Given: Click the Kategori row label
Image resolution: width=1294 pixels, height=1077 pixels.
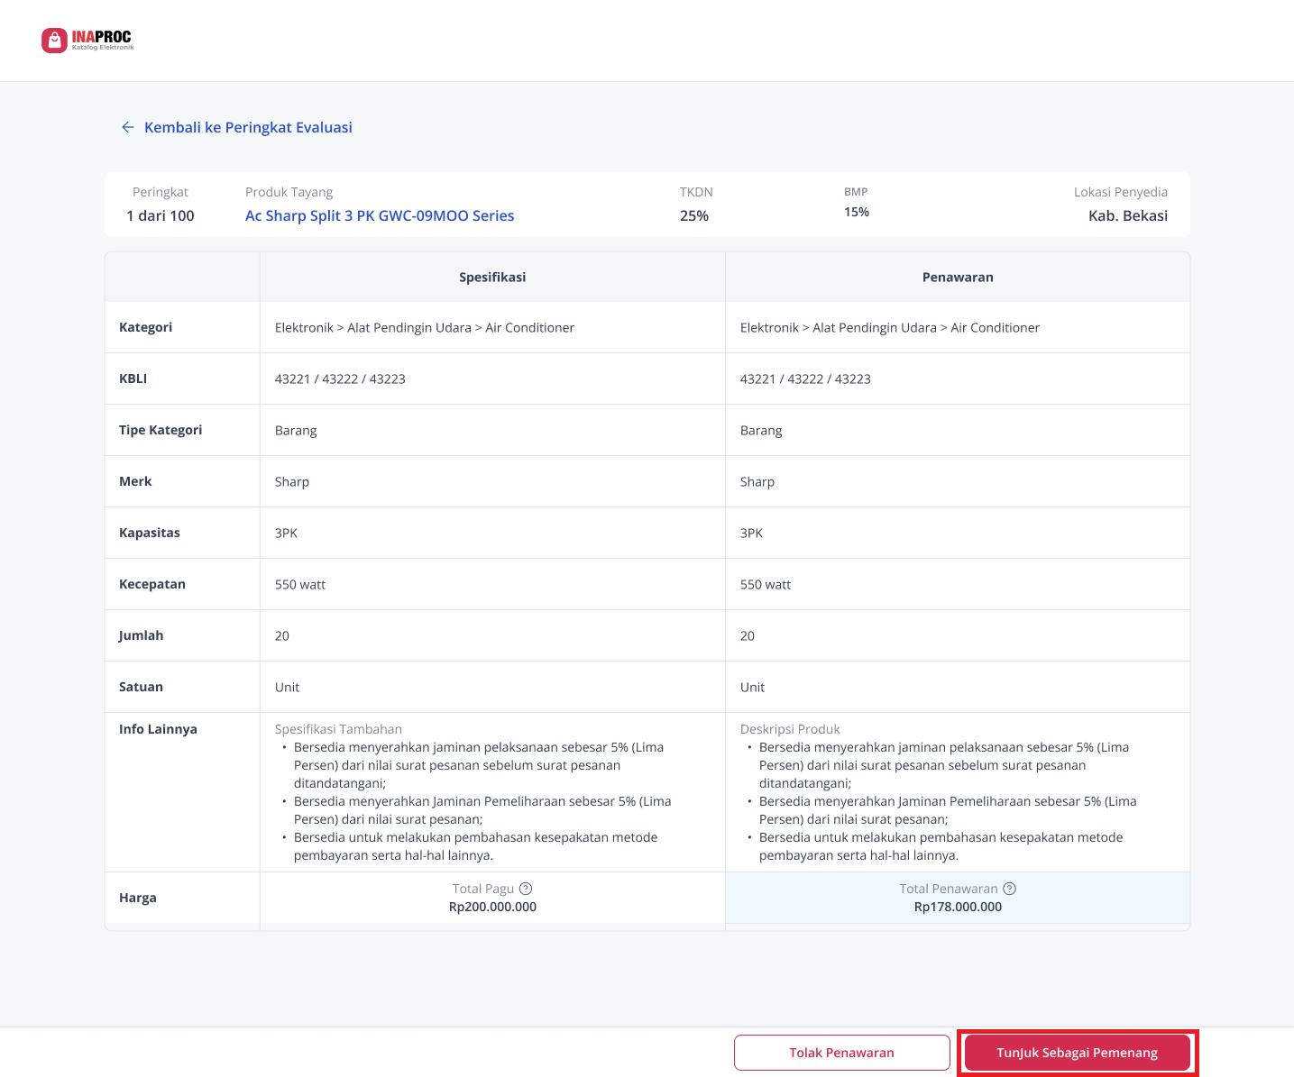Looking at the screenshot, I should pos(146,327).
